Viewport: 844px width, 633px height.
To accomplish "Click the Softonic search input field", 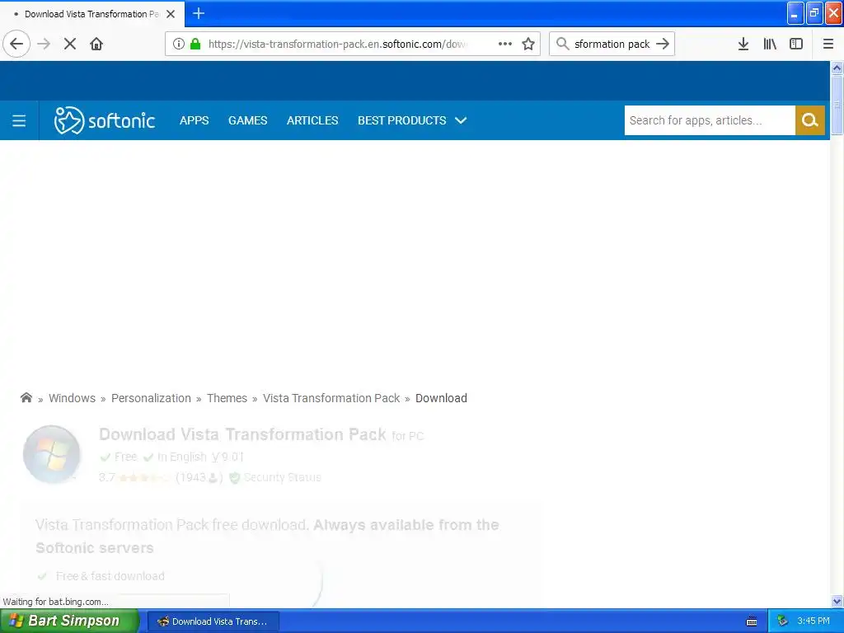I will [x=710, y=120].
